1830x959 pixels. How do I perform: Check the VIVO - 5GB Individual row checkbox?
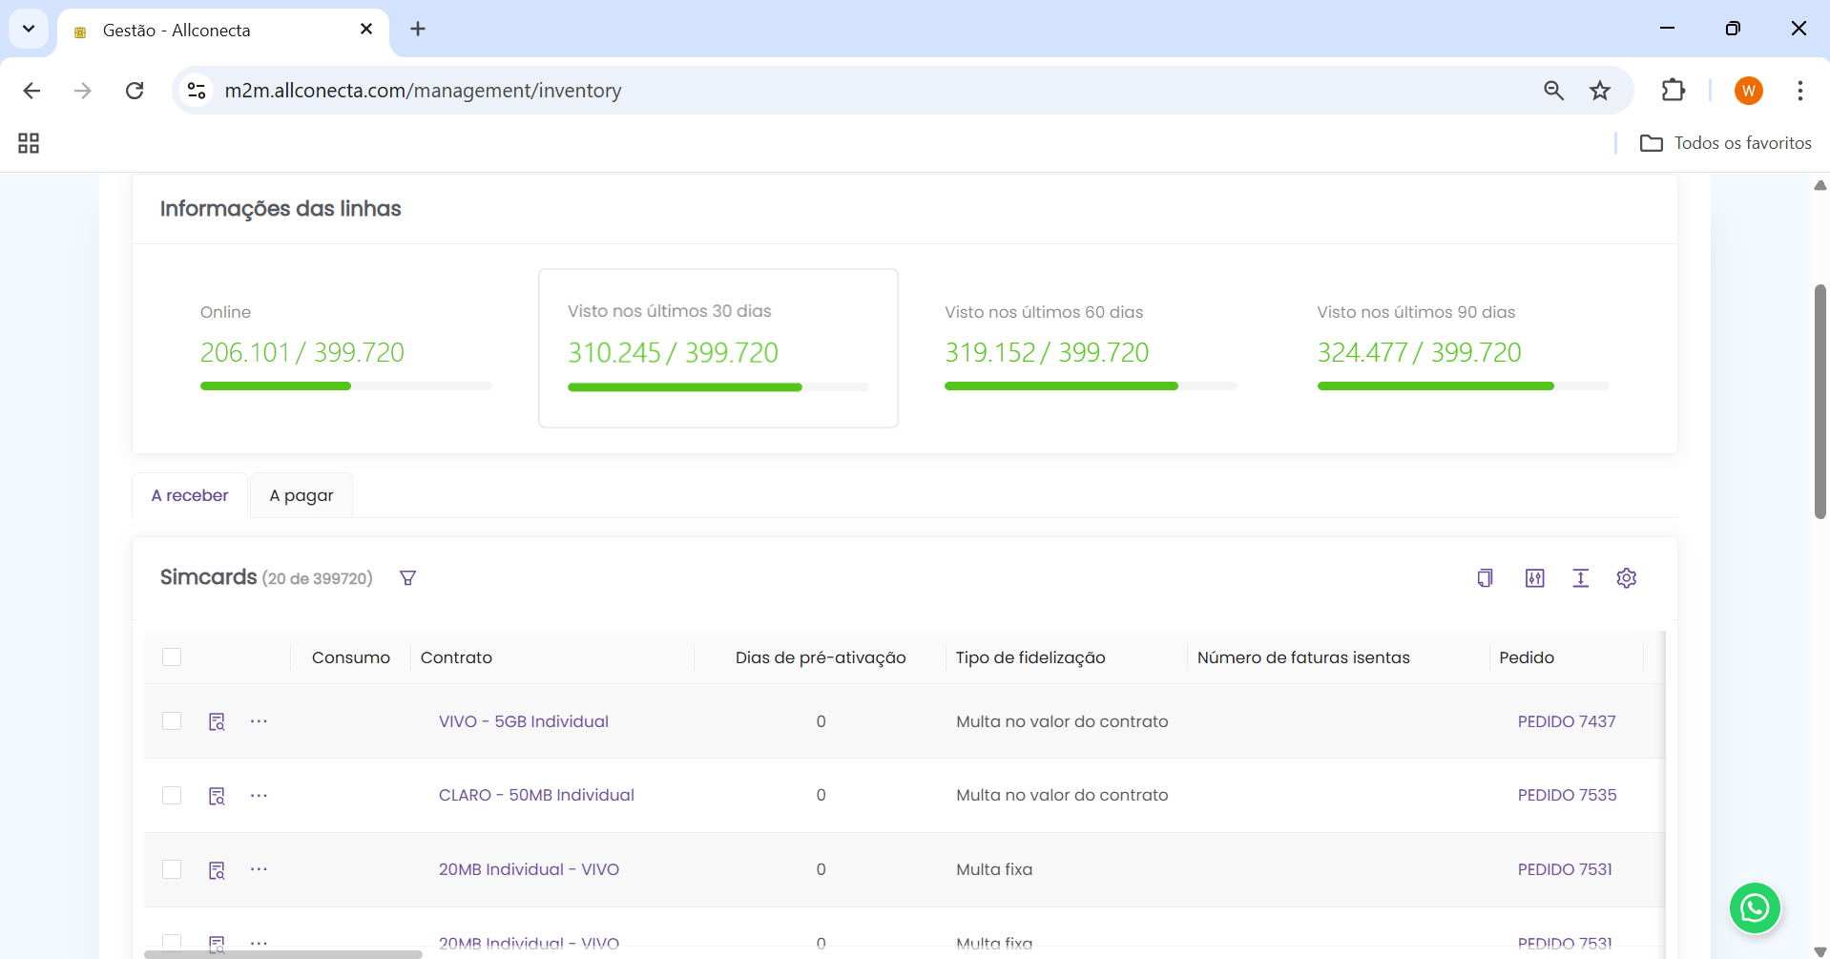pos(172,721)
